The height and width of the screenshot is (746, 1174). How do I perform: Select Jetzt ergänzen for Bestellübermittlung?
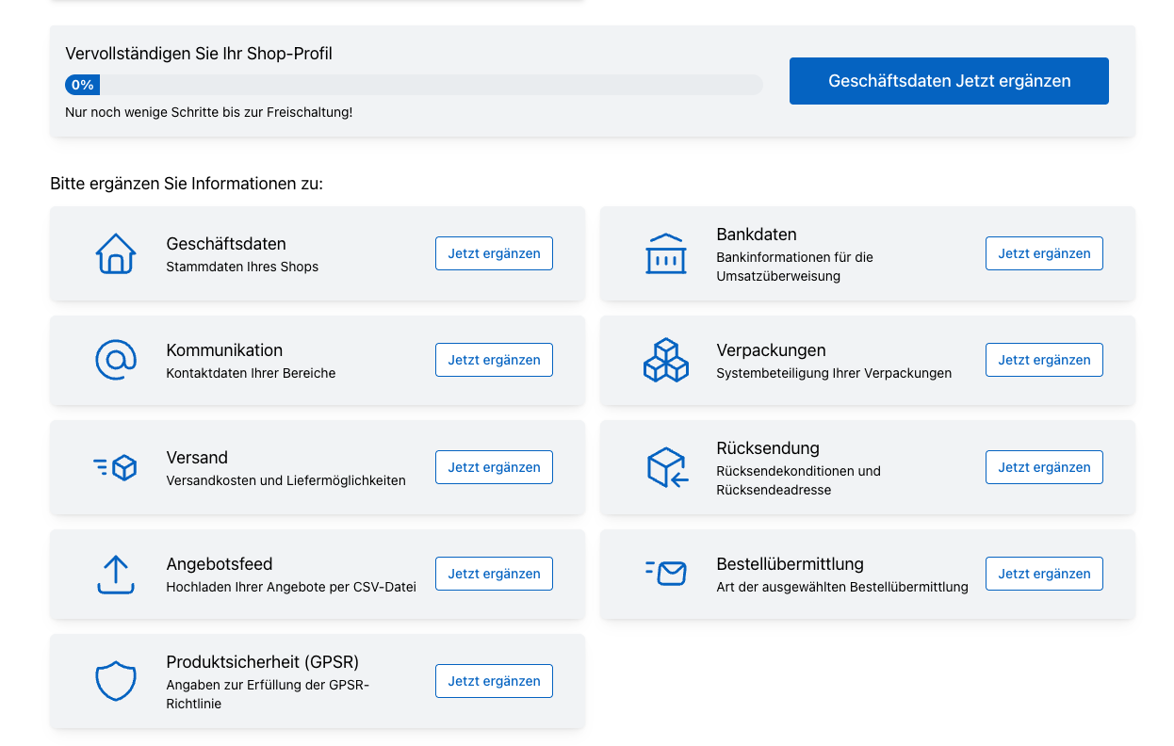[x=1044, y=574]
